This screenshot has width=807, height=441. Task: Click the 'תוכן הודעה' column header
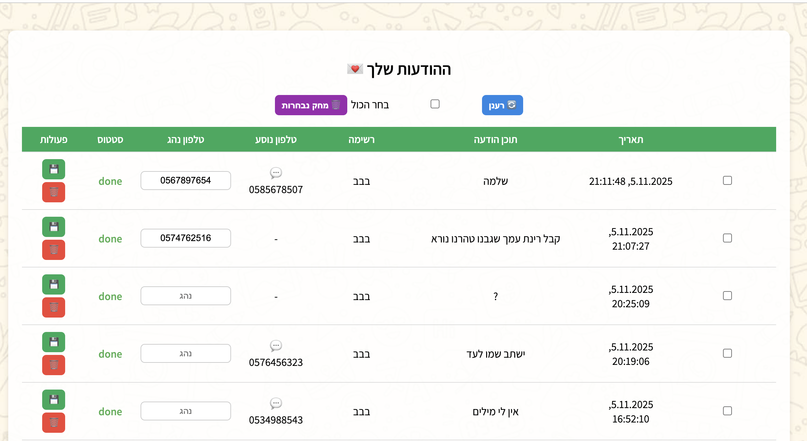(495, 139)
